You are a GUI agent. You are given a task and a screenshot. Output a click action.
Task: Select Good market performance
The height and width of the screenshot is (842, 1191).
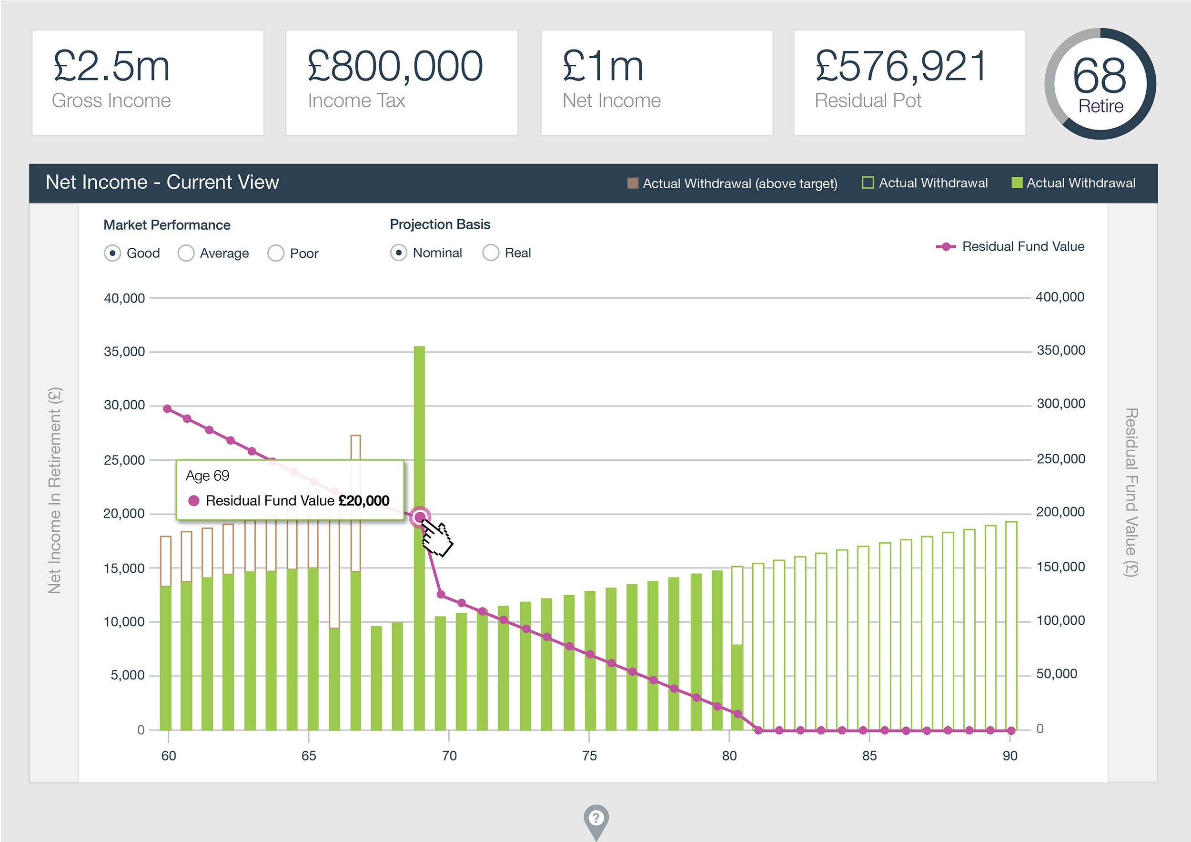[x=112, y=253]
